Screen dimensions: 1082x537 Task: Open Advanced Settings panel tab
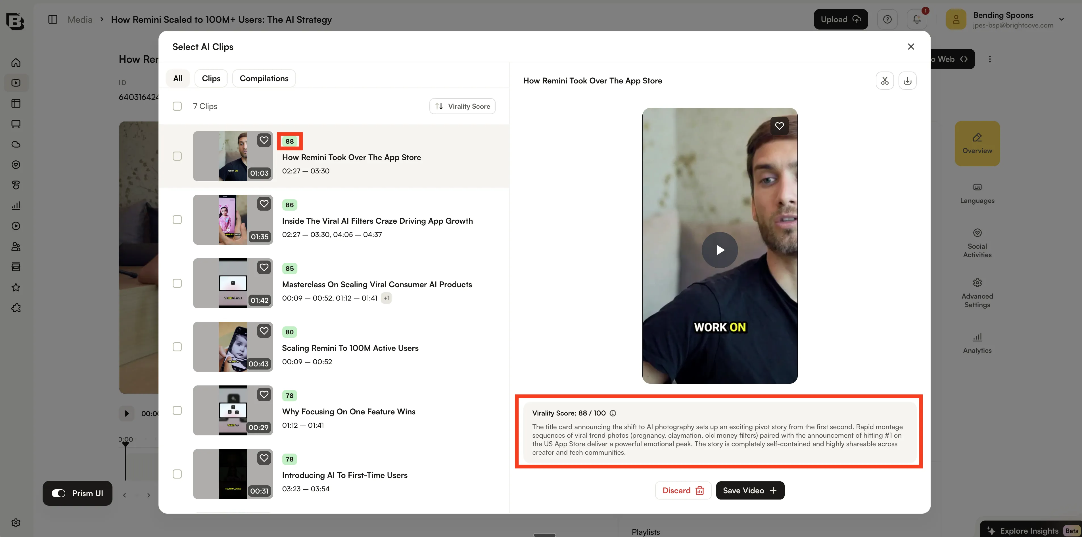click(977, 293)
